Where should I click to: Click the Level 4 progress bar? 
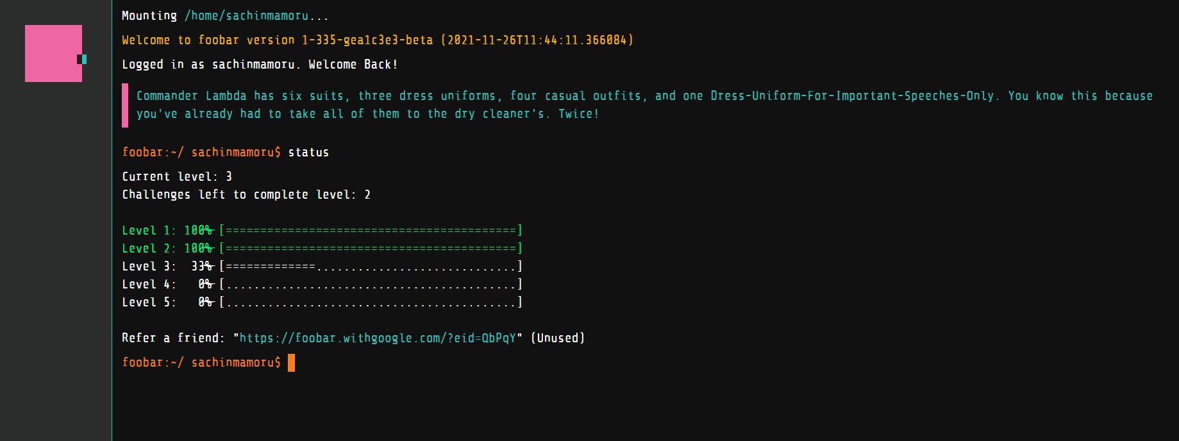pyautogui.click(x=371, y=284)
